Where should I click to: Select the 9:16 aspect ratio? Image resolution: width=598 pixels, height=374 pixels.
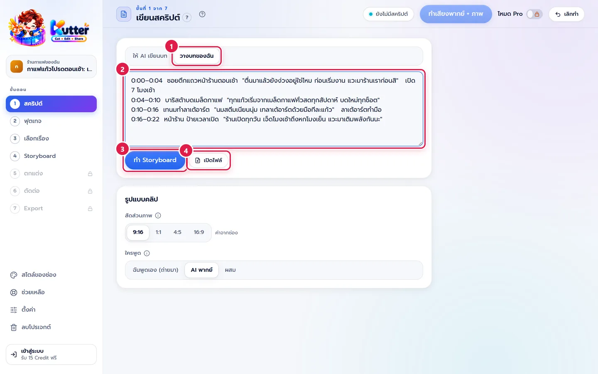[138, 232]
